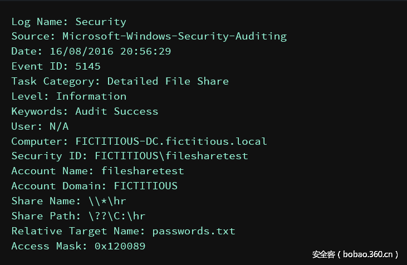Click the Log Name Security line

pos(68,22)
